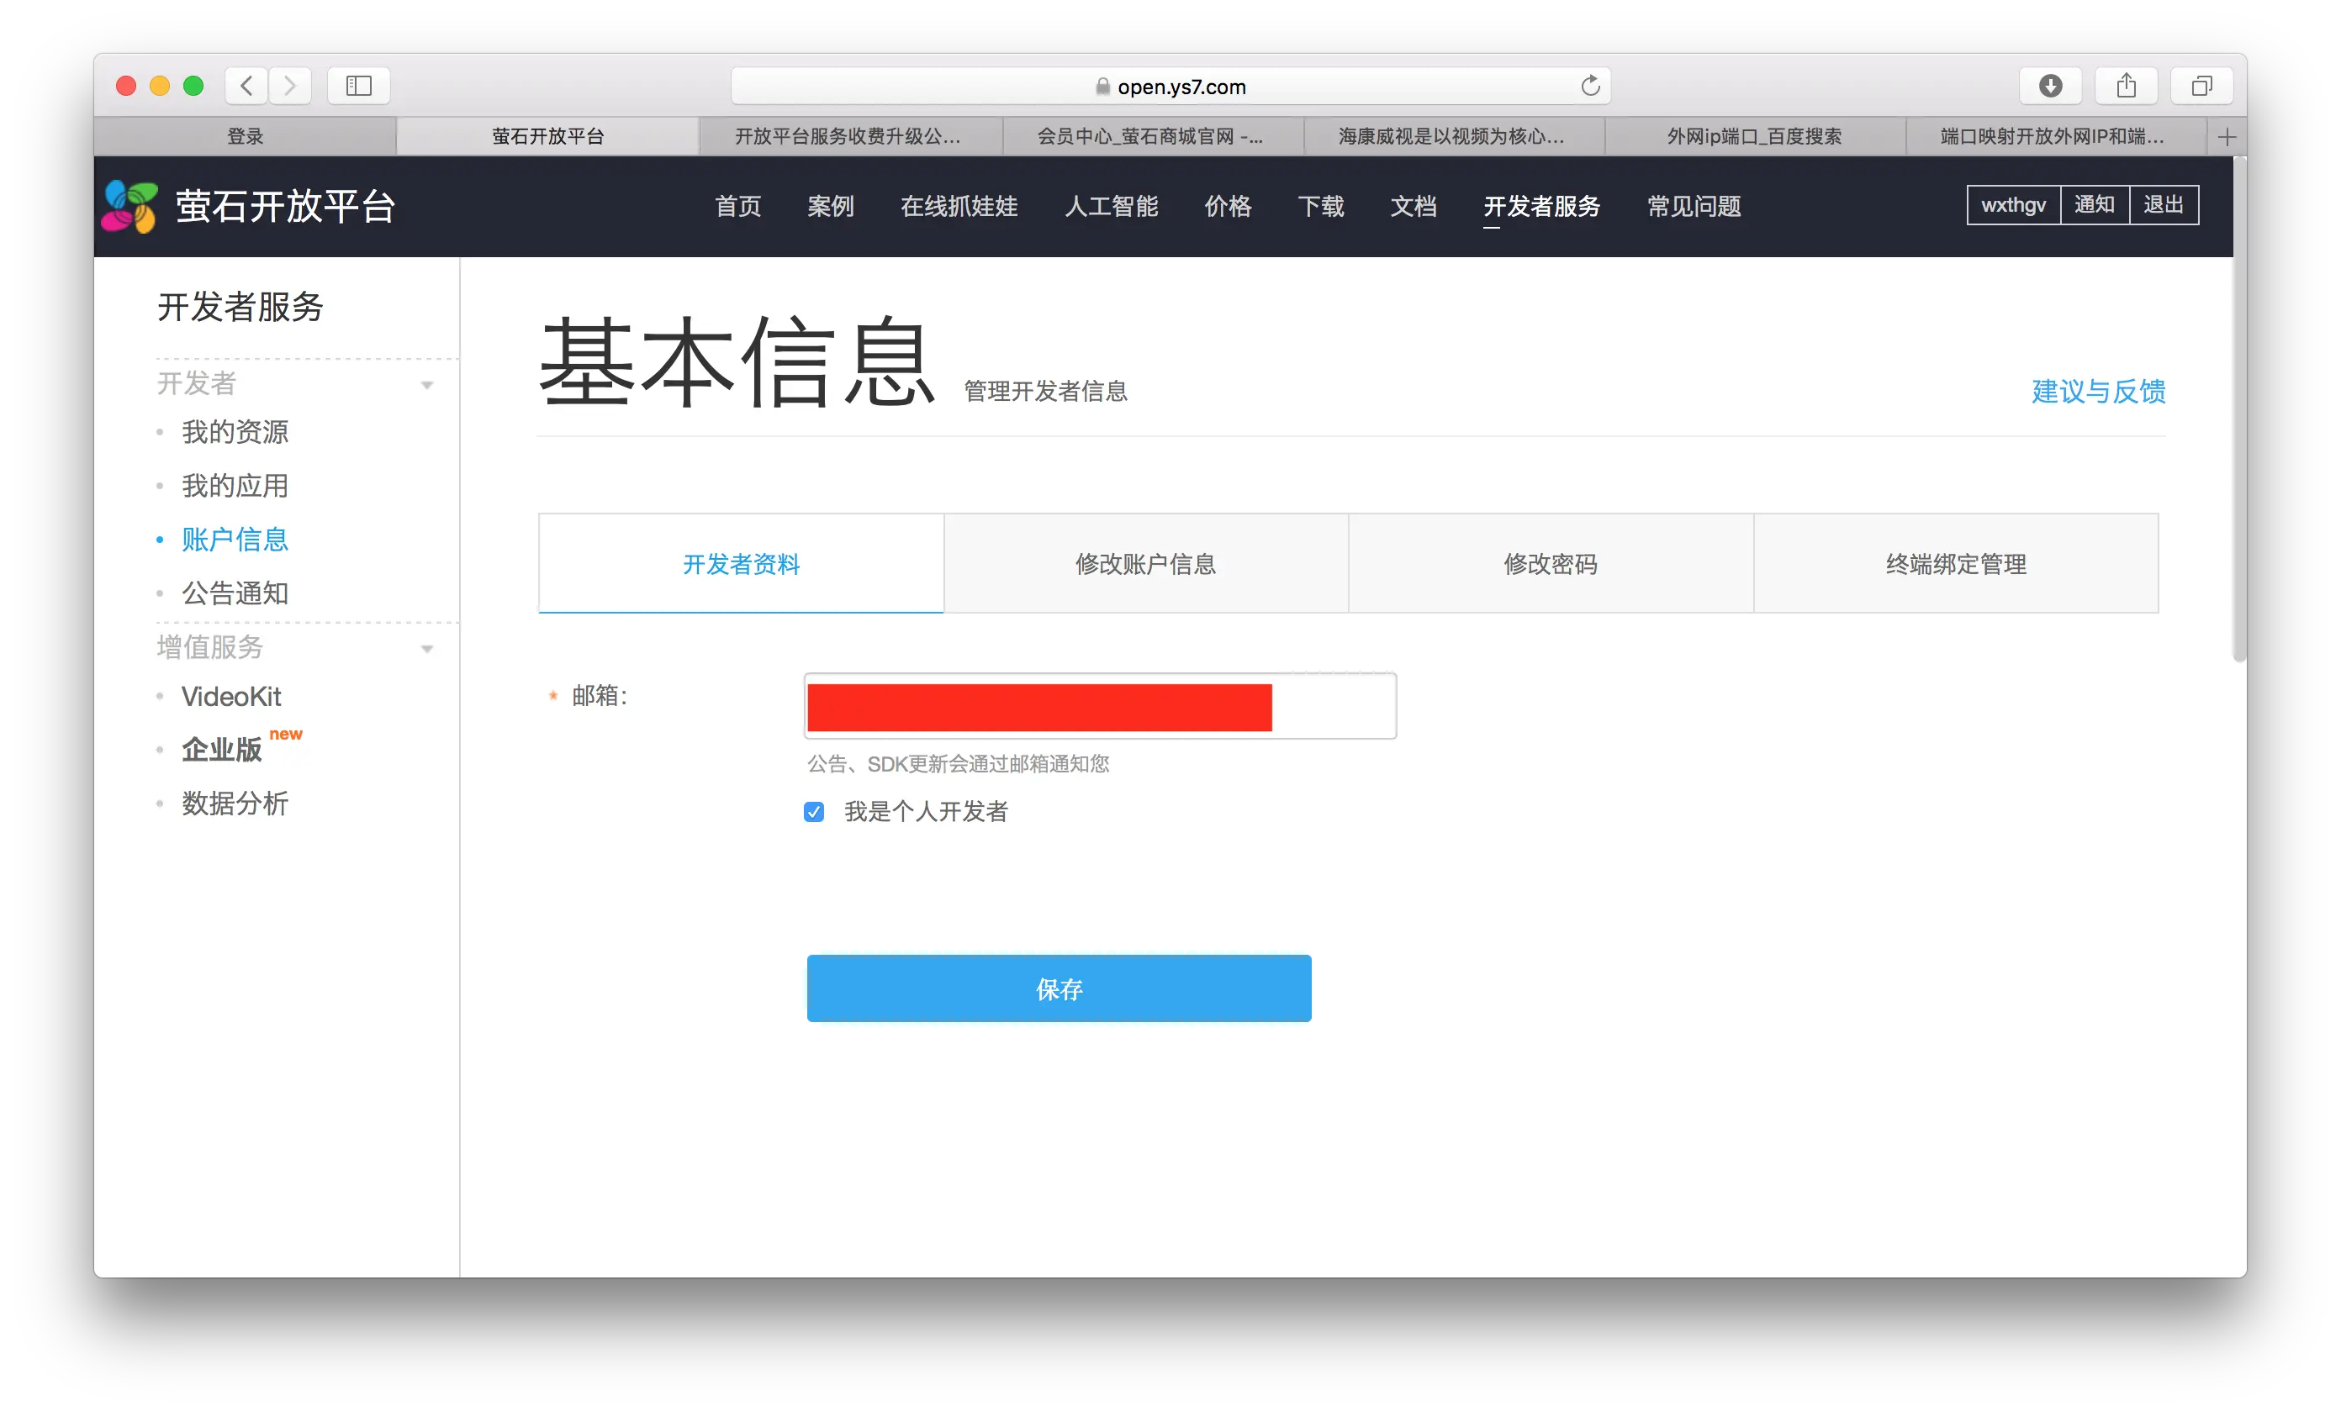The height and width of the screenshot is (1412, 2341).
Task: Open the 终端绑定管理 tab
Action: point(1955,564)
